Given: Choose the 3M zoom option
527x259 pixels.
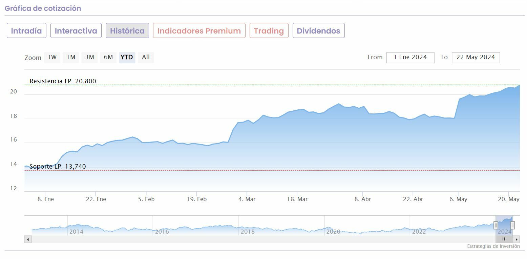Looking at the screenshot, I should click(x=89, y=57).
